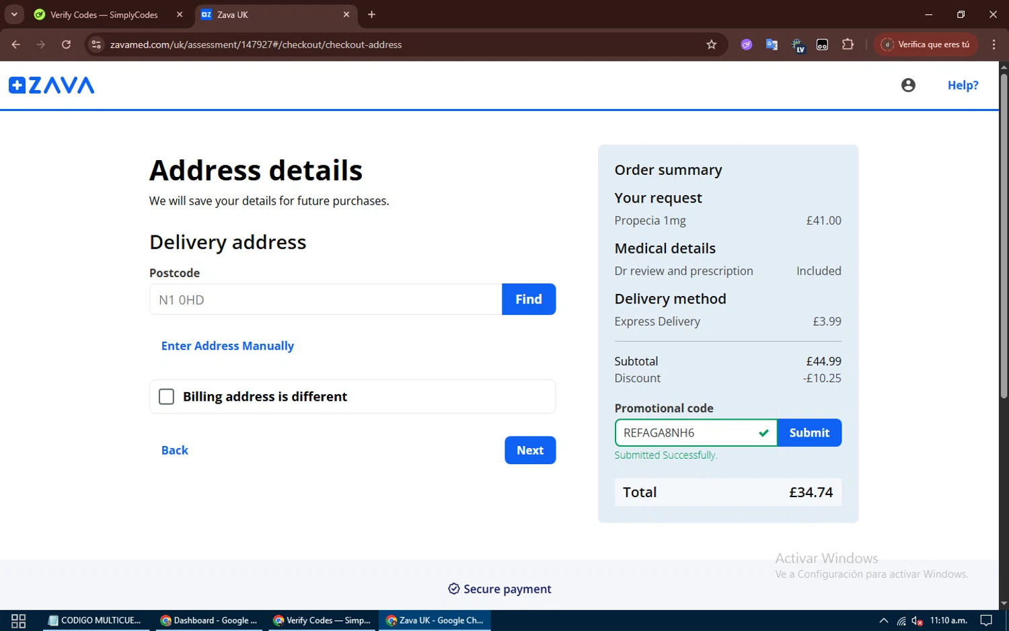View site information icon
Viewport: 1009px width, 631px height.
[96, 44]
